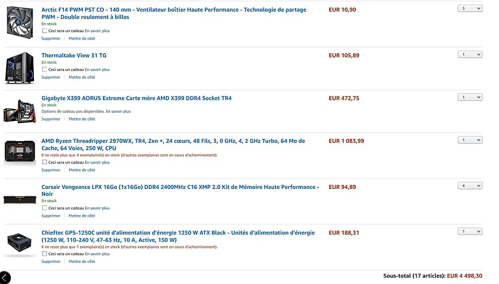Remove Thermaltake View 31 TG via Supprimer
499x284 pixels.
click(x=51, y=77)
